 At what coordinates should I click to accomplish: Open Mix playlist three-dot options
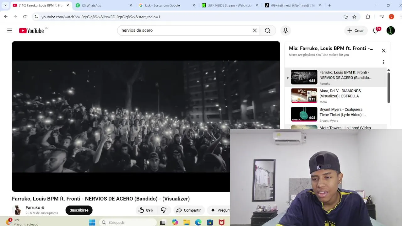(x=383, y=62)
